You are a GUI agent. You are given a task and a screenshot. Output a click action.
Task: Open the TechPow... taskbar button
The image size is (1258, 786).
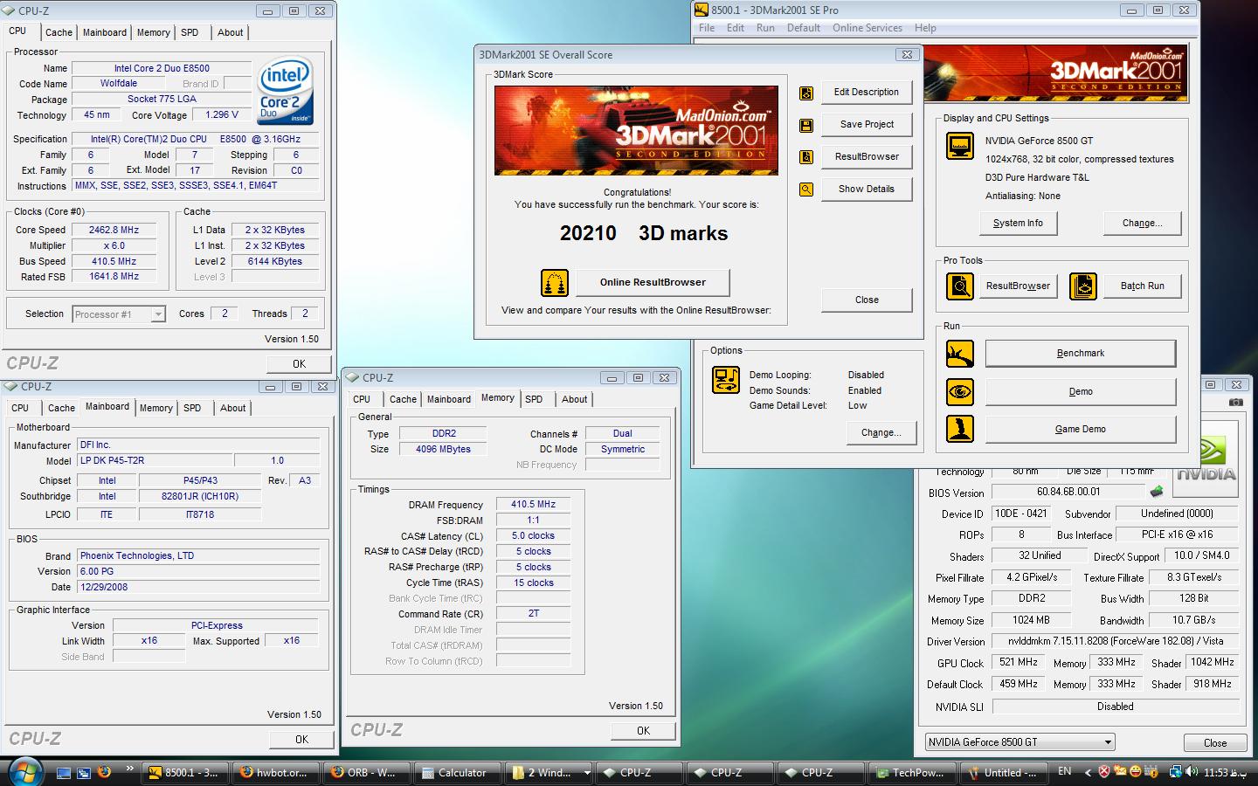tap(912, 773)
